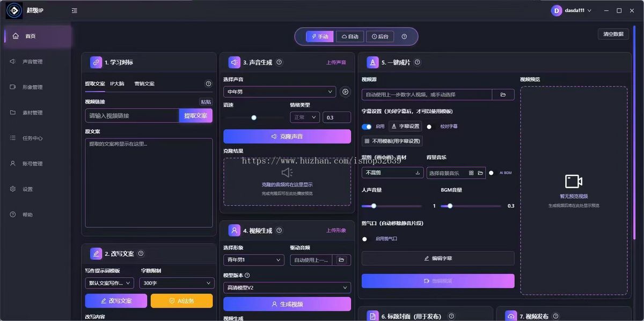Click the 提取文案 gradient button
The width and height of the screenshot is (644, 321).
coord(196,116)
